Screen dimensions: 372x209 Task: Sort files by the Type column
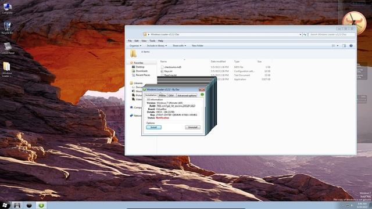click(x=237, y=62)
